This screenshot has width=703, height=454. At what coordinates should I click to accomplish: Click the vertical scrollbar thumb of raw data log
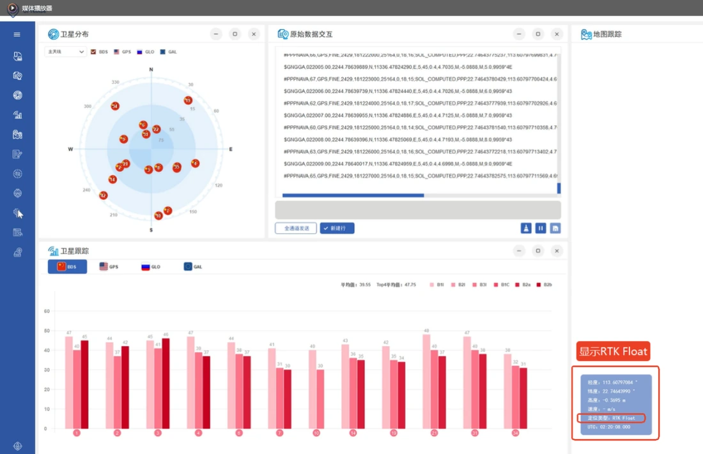coord(559,188)
